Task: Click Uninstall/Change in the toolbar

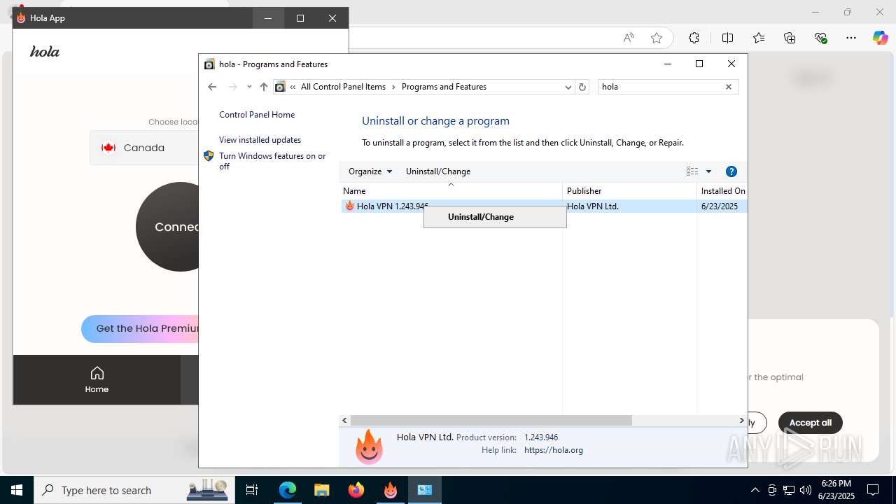Action: tap(438, 171)
